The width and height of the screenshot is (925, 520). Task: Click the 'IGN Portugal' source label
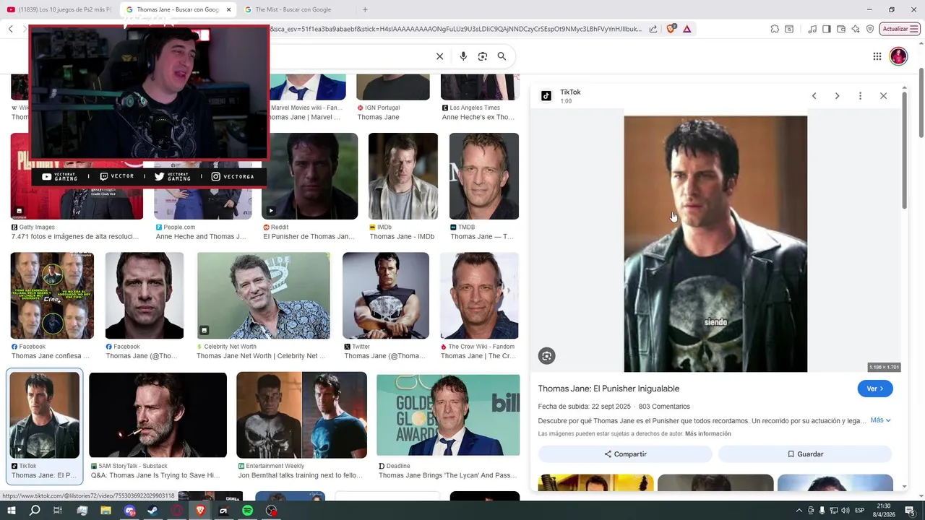tap(382, 108)
